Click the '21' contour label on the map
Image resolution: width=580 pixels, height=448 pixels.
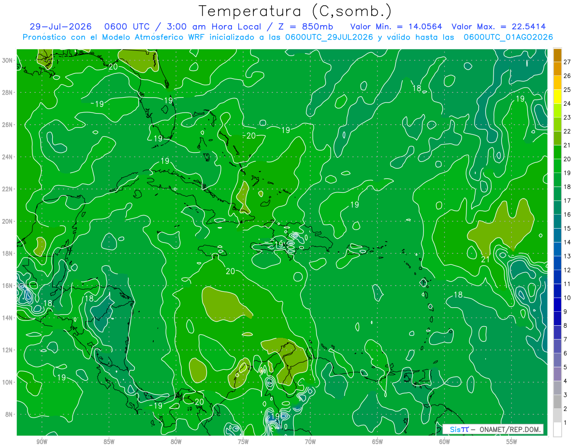486,260
